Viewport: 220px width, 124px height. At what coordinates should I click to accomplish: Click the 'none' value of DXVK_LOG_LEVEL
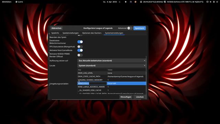point(126,73)
